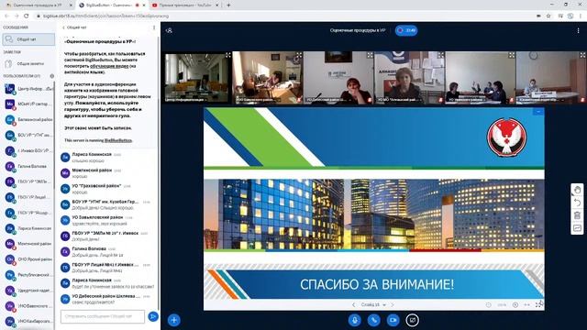Select user Можгинский район in user list
The height and width of the screenshot is (330, 587).
(28, 244)
